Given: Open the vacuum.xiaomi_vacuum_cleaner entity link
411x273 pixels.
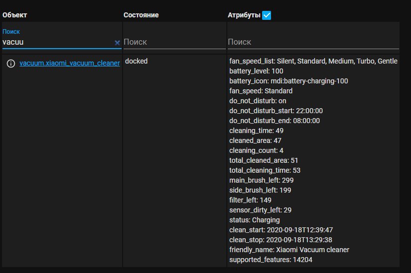Looking at the screenshot, I should [69, 63].
